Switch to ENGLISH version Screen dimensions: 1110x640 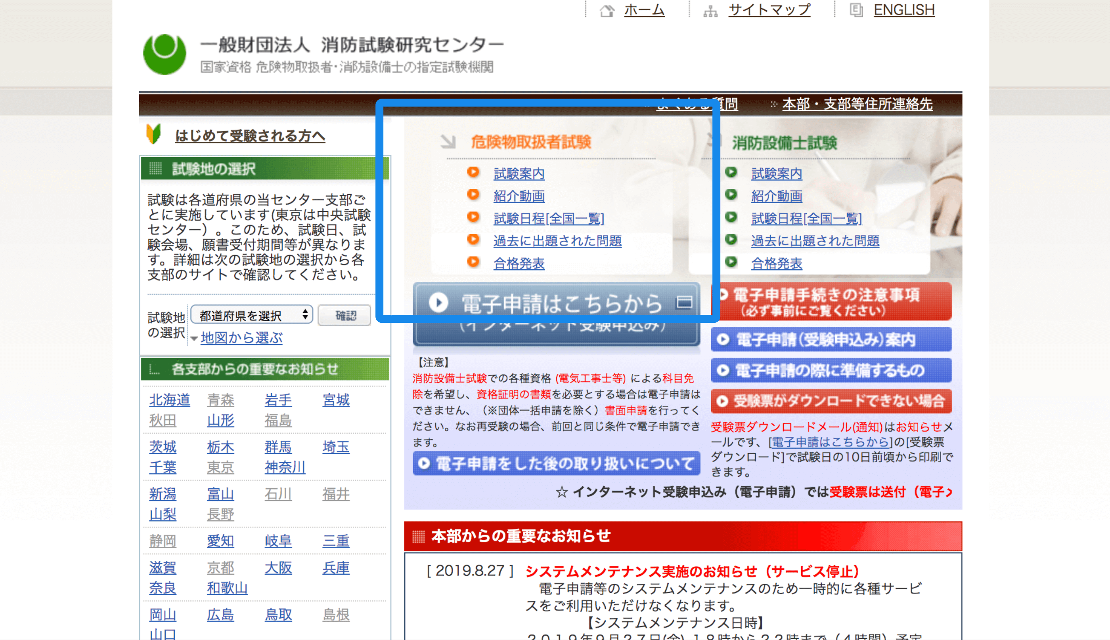[904, 10]
